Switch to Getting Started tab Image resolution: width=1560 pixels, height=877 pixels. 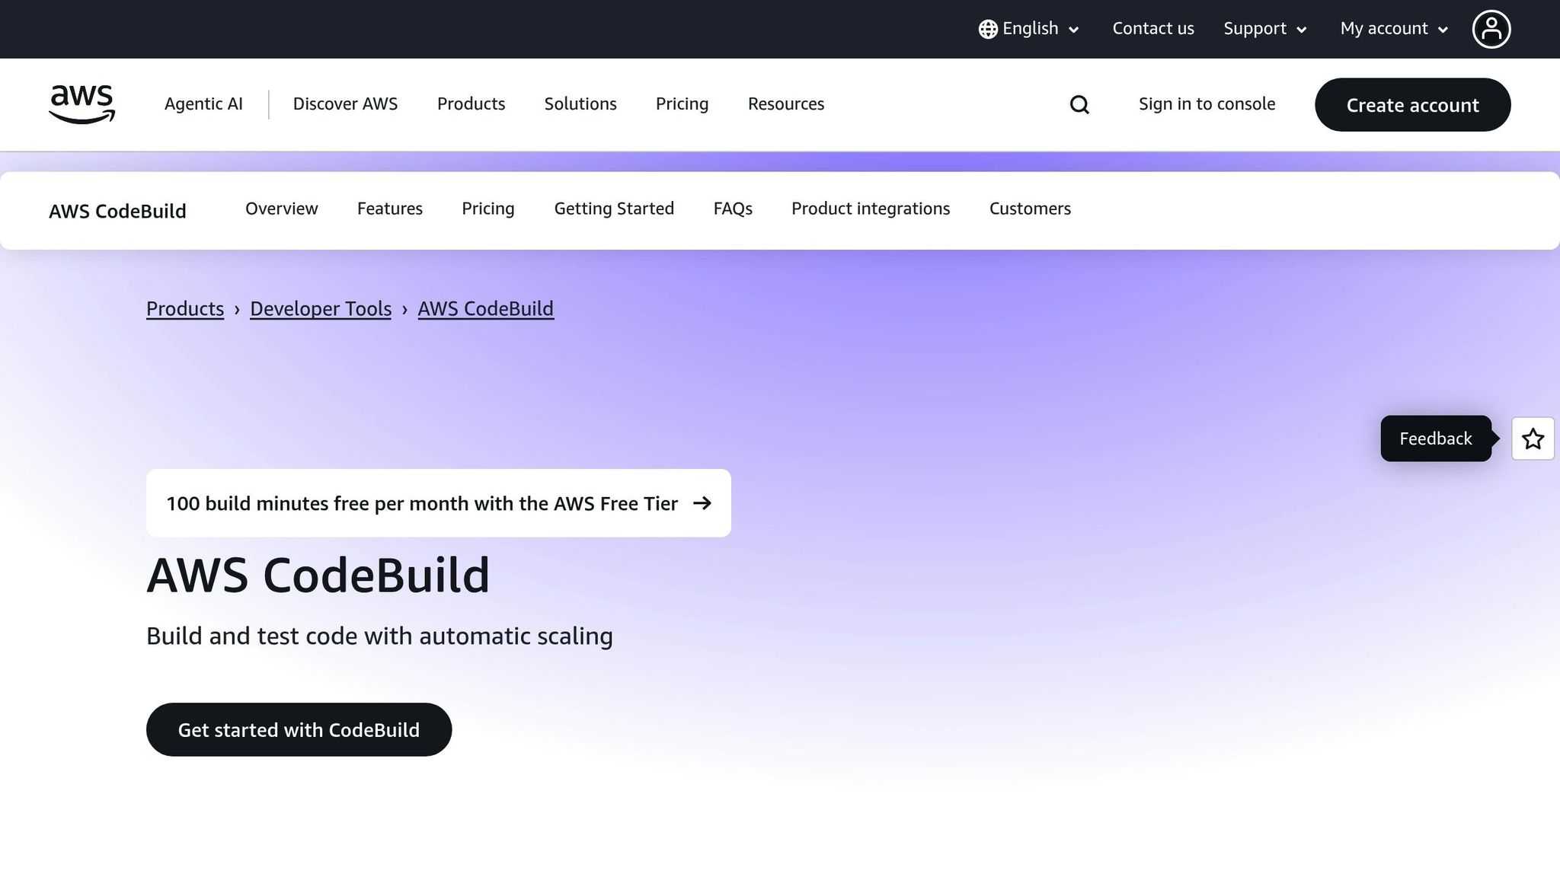pyautogui.click(x=614, y=209)
